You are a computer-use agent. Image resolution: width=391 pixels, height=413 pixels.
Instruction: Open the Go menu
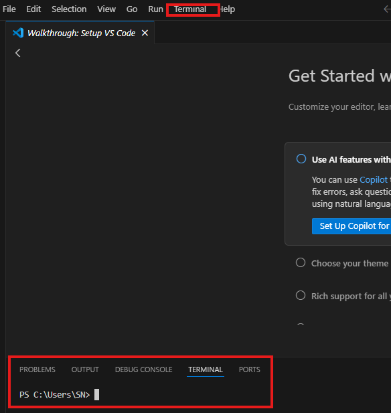(132, 9)
